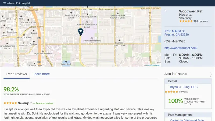Click Bryan C. Fung's five-star rating
This screenshot has height=121, width=215.
click(171, 92)
